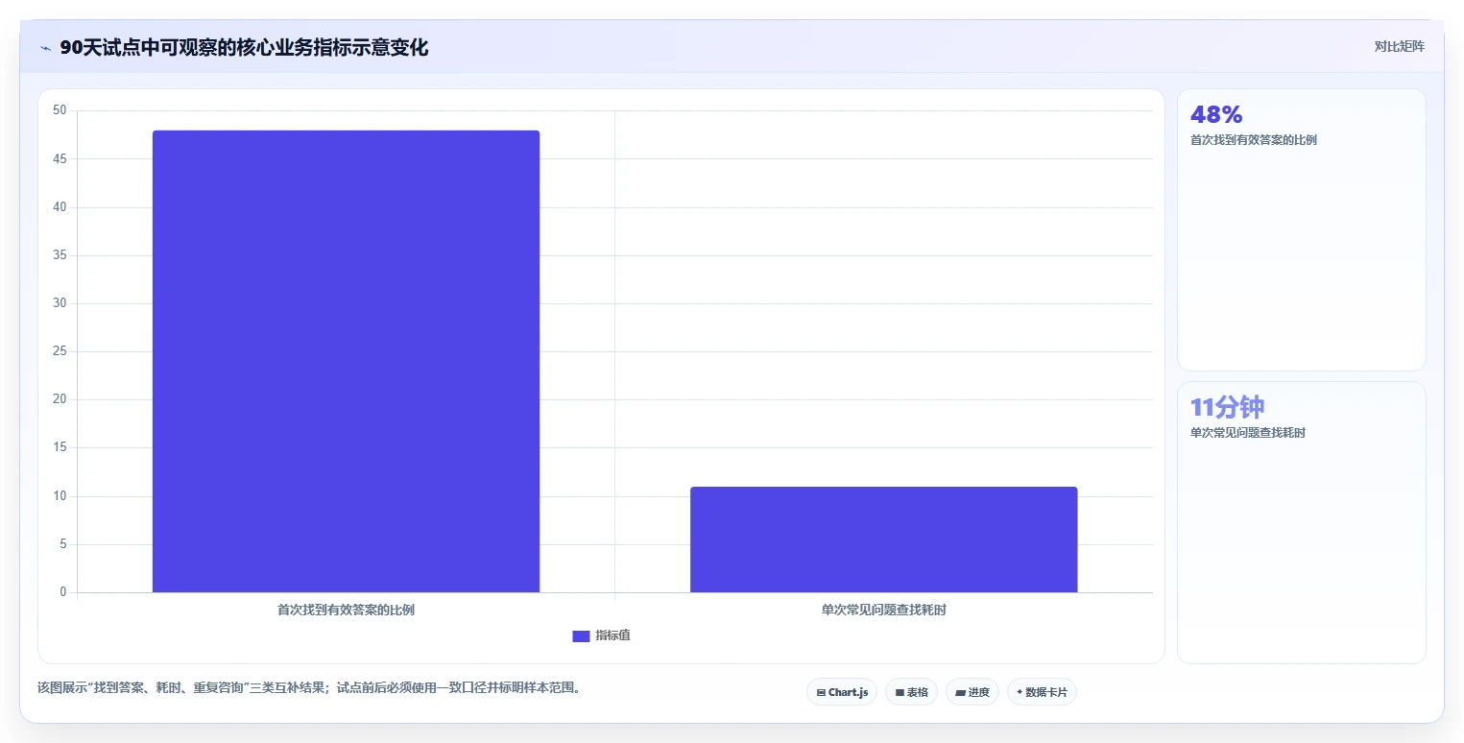This screenshot has width=1464, height=743.
Task: Click the y-axis value 10
Action: point(60,496)
